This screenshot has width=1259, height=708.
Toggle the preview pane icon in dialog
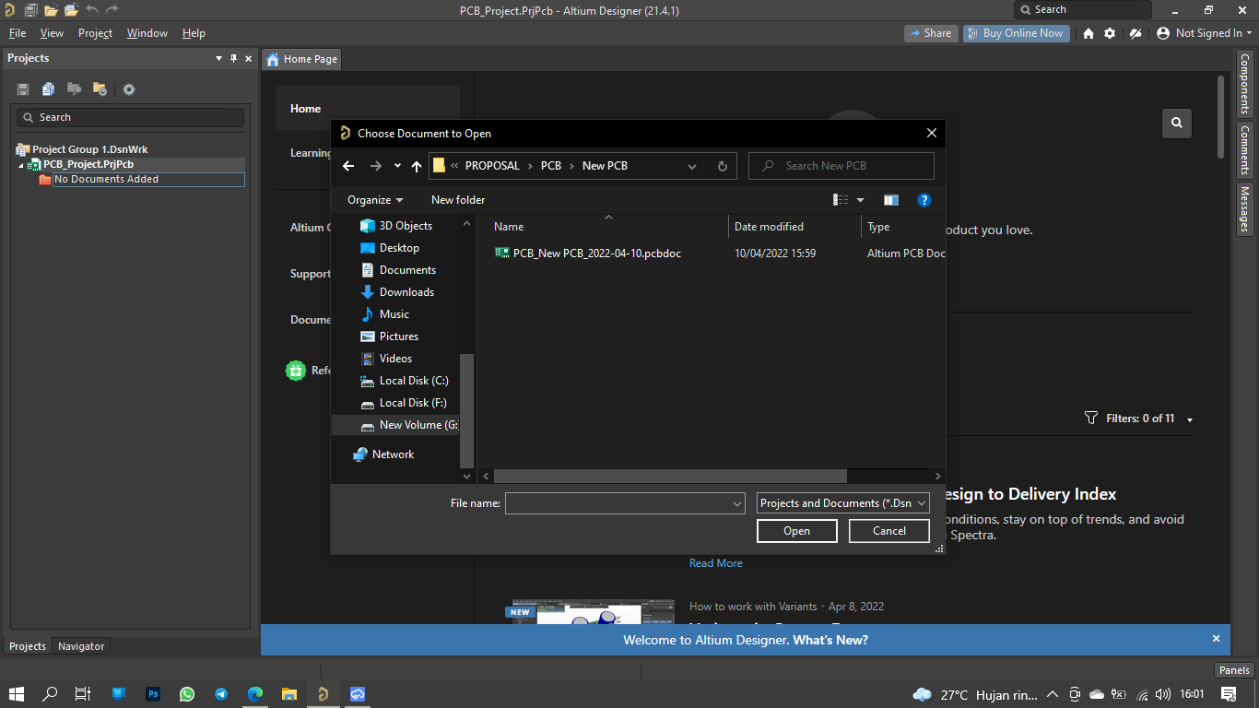pos(890,200)
